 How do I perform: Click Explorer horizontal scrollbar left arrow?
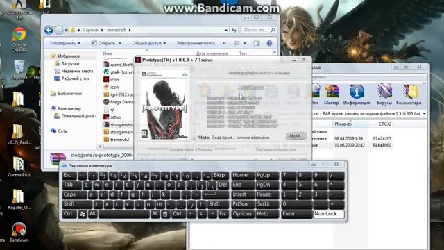tap(100, 147)
